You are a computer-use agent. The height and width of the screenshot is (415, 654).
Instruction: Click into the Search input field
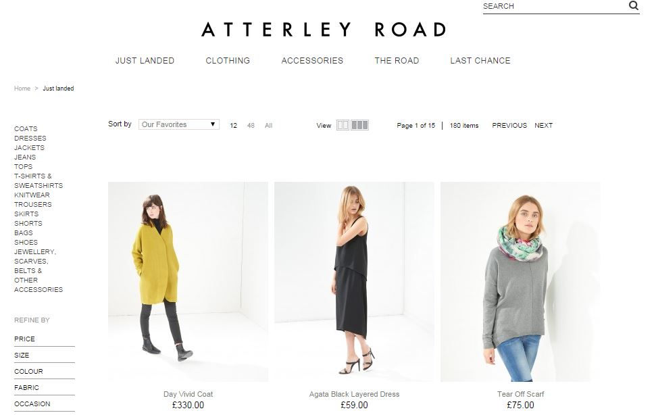(555, 6)
